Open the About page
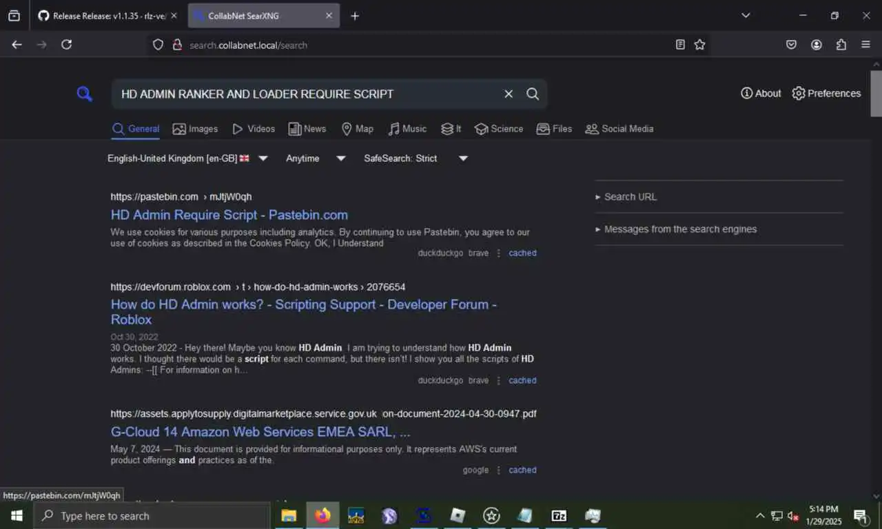This screenshot has width=882, height=529. tap(761, 93)
